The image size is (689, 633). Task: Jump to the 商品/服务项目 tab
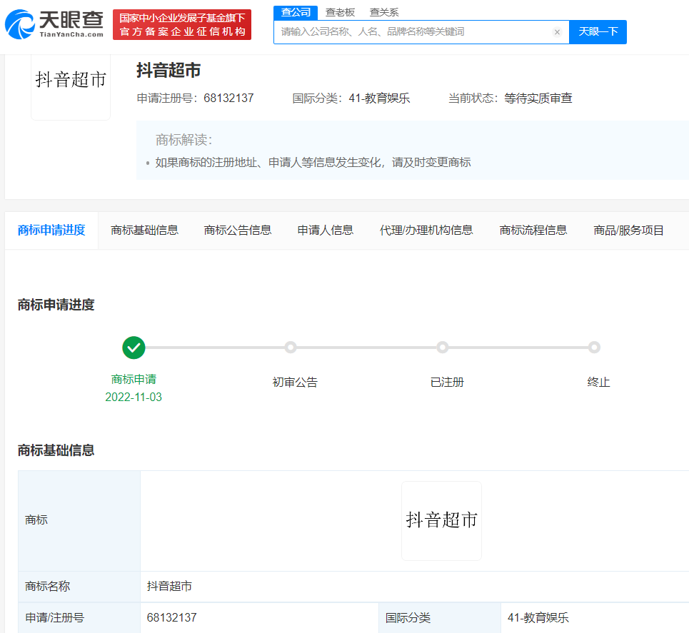[x=629, y=230]
